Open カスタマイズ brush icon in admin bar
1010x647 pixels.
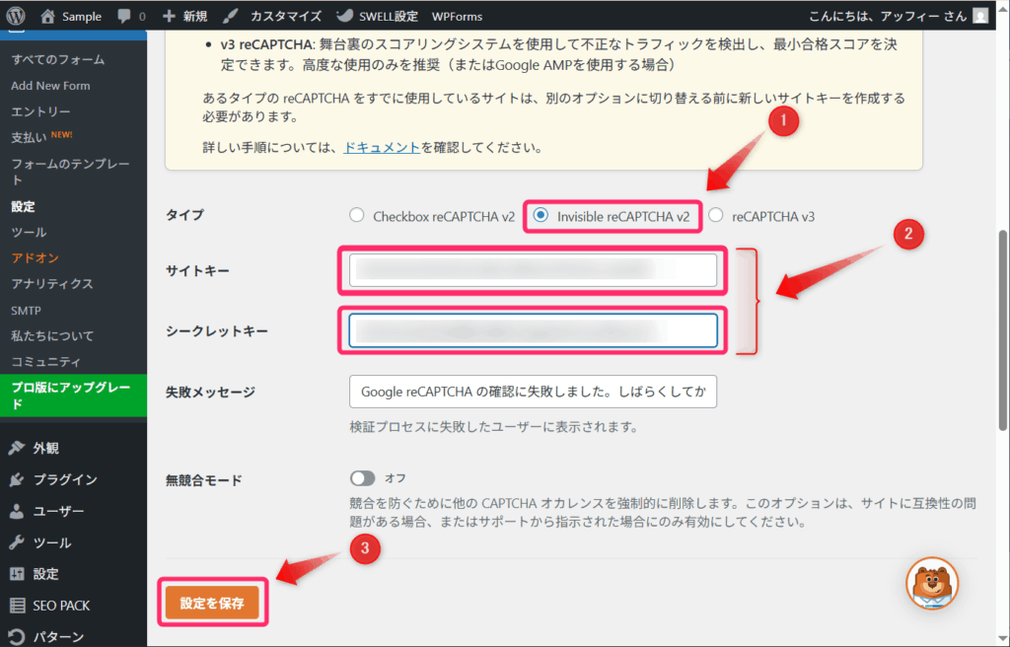coord(231,16)
